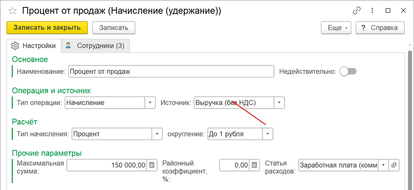Maximize the form window
Viewport: 414px width, 190px height.
pyautogui.click(x=387, y=10)
